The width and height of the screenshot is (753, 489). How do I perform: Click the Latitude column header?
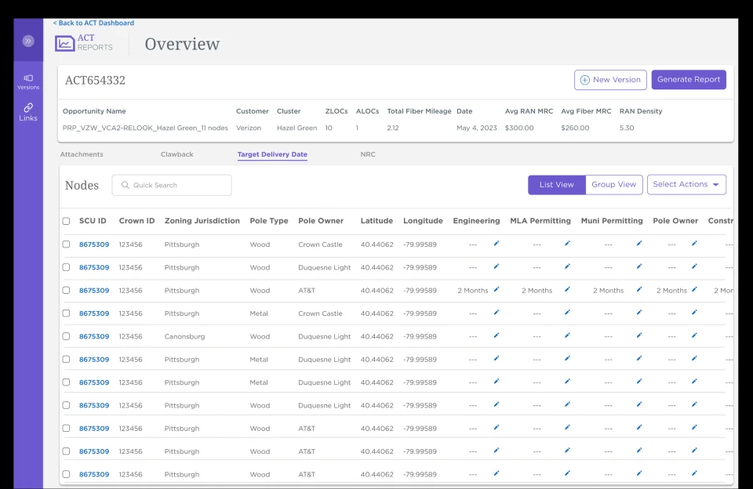(376, 221)
